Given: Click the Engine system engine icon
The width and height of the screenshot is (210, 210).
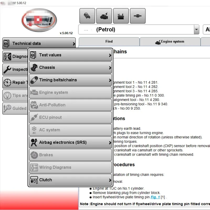Looking at the screenshot, I should coord(34,92).
